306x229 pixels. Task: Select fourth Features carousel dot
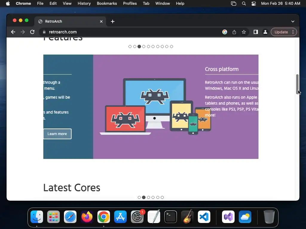(x=144, y=47)
